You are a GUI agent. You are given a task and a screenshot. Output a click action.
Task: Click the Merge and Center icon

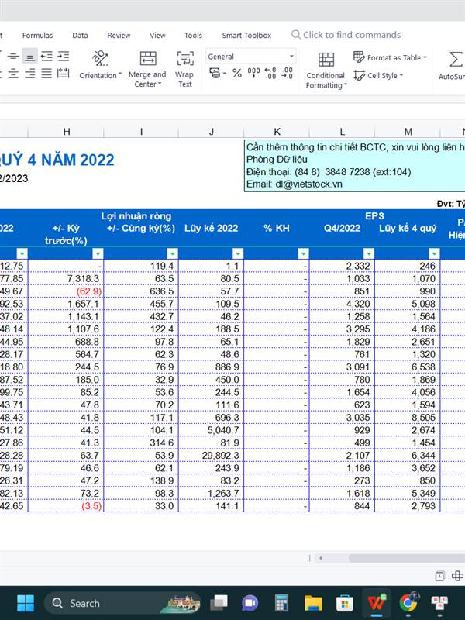148,58
